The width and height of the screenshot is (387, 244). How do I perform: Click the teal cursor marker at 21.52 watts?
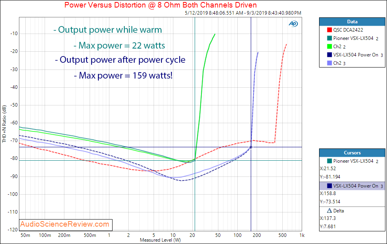(195, 160)
